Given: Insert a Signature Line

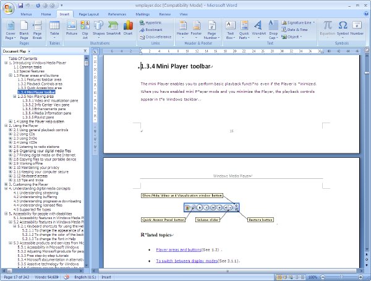Looking at the screenshot, I should coord(298,23).
